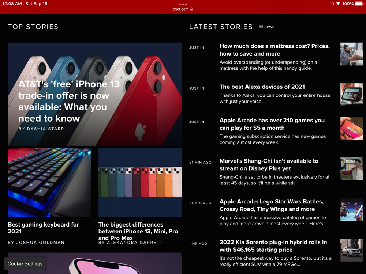Tap the Wi-Fi status icon
Image resolution: width=366 pixels, height=274 pixels.
click(338, 4)
